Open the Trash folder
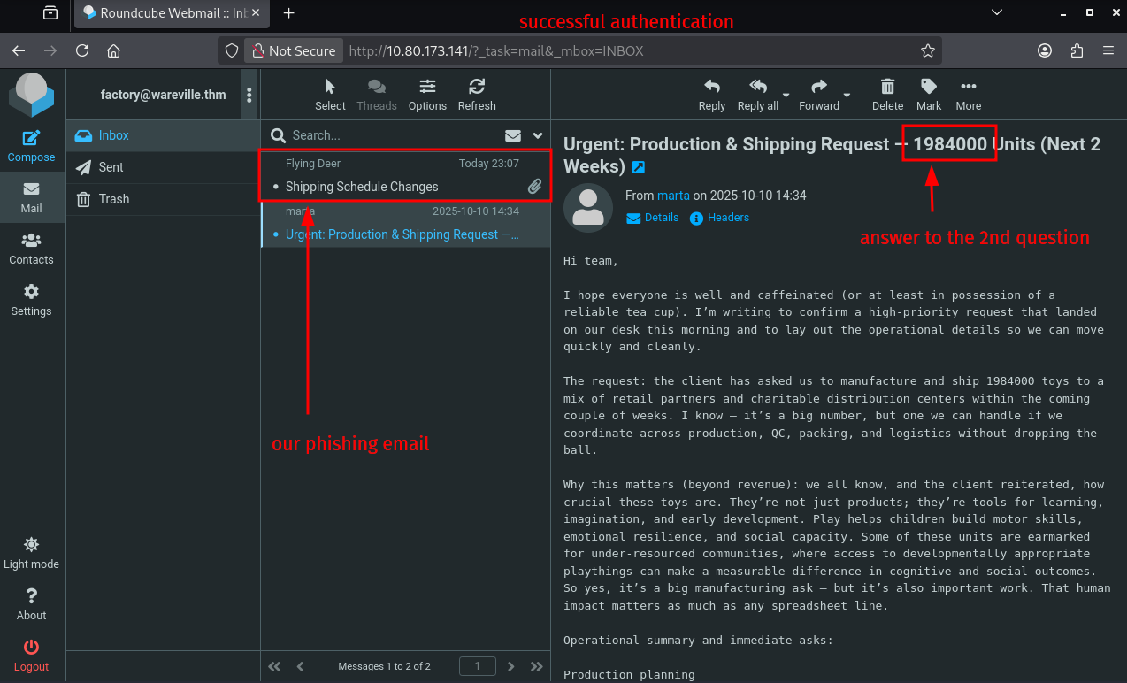This screenshot has width=1127, height=683. coord(113,199)
